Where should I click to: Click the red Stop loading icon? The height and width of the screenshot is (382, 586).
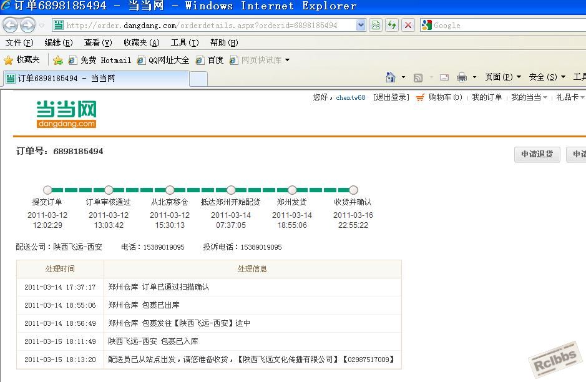(x=408, y=26)
